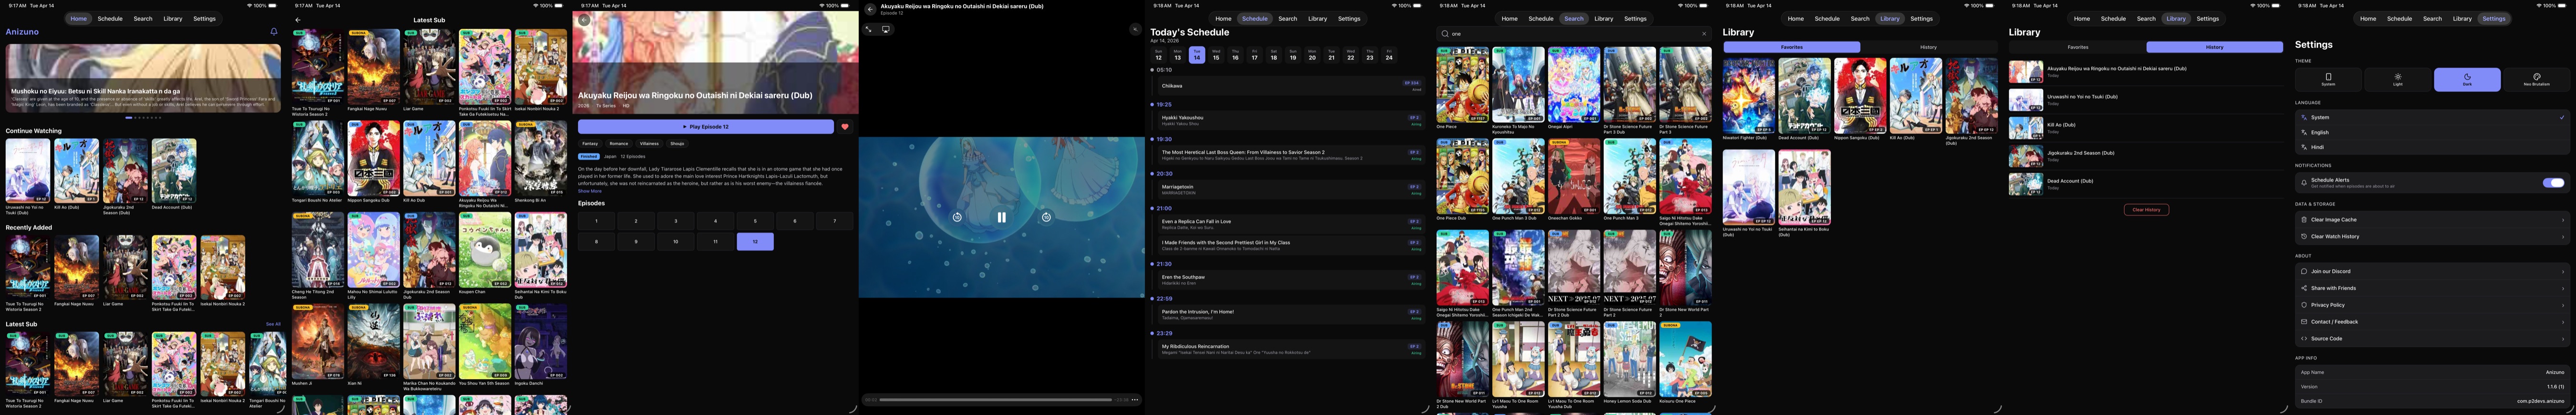Image resolution: width=2576 pixels, height=415 pixels.
Task: Open the Share with Friends chevron
Action: pos(2563,288)
